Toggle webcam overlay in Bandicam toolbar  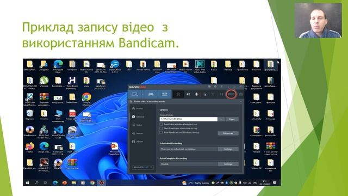178,94
